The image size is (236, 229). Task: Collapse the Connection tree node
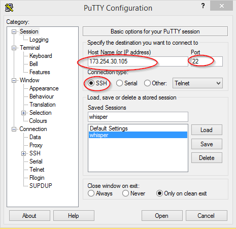tap(14, 129)
